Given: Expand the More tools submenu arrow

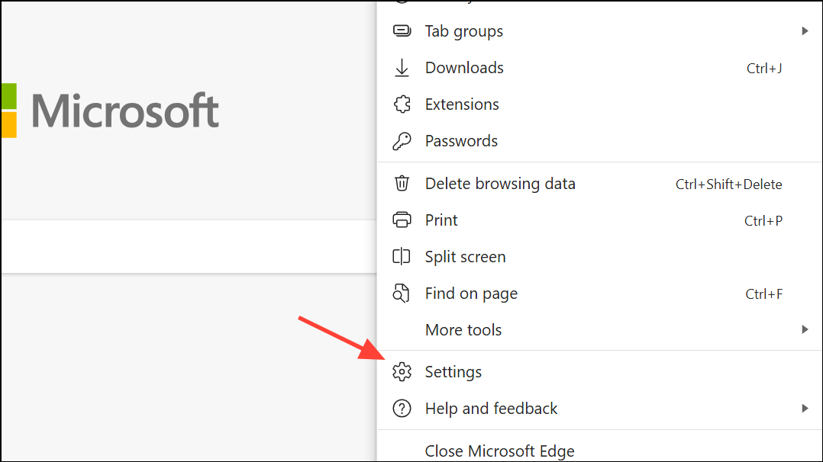Looking at the screenshot, I should coord(805,330).
